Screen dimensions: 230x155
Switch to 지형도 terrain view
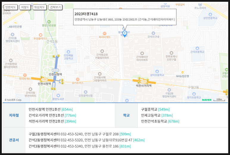pos(25,7)
